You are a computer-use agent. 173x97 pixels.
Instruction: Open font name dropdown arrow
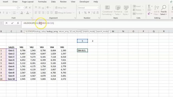pos(17,8)
